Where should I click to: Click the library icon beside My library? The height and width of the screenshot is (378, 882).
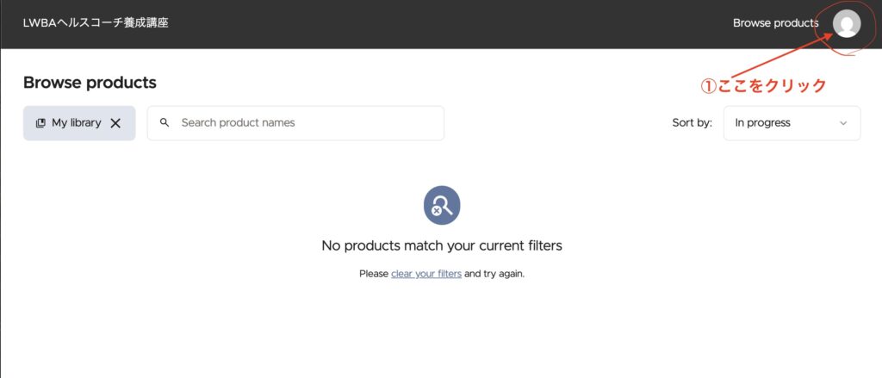tap(40, 123)
